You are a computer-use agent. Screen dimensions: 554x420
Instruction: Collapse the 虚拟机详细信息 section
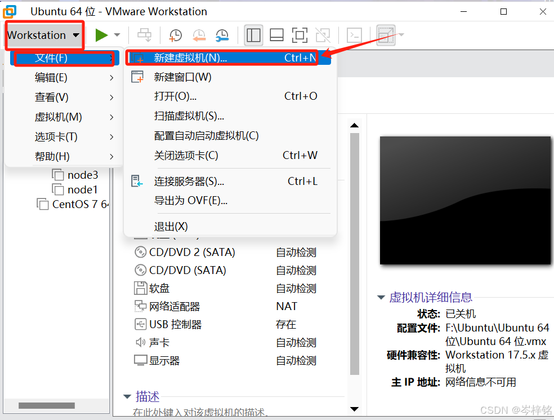point(381,297)
